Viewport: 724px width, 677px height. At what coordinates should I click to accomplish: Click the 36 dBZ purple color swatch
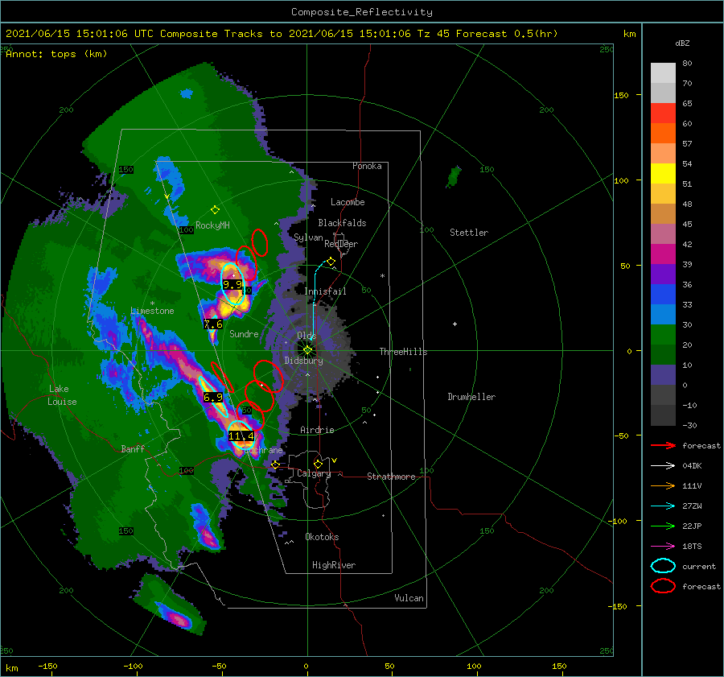tap(663, 275)
